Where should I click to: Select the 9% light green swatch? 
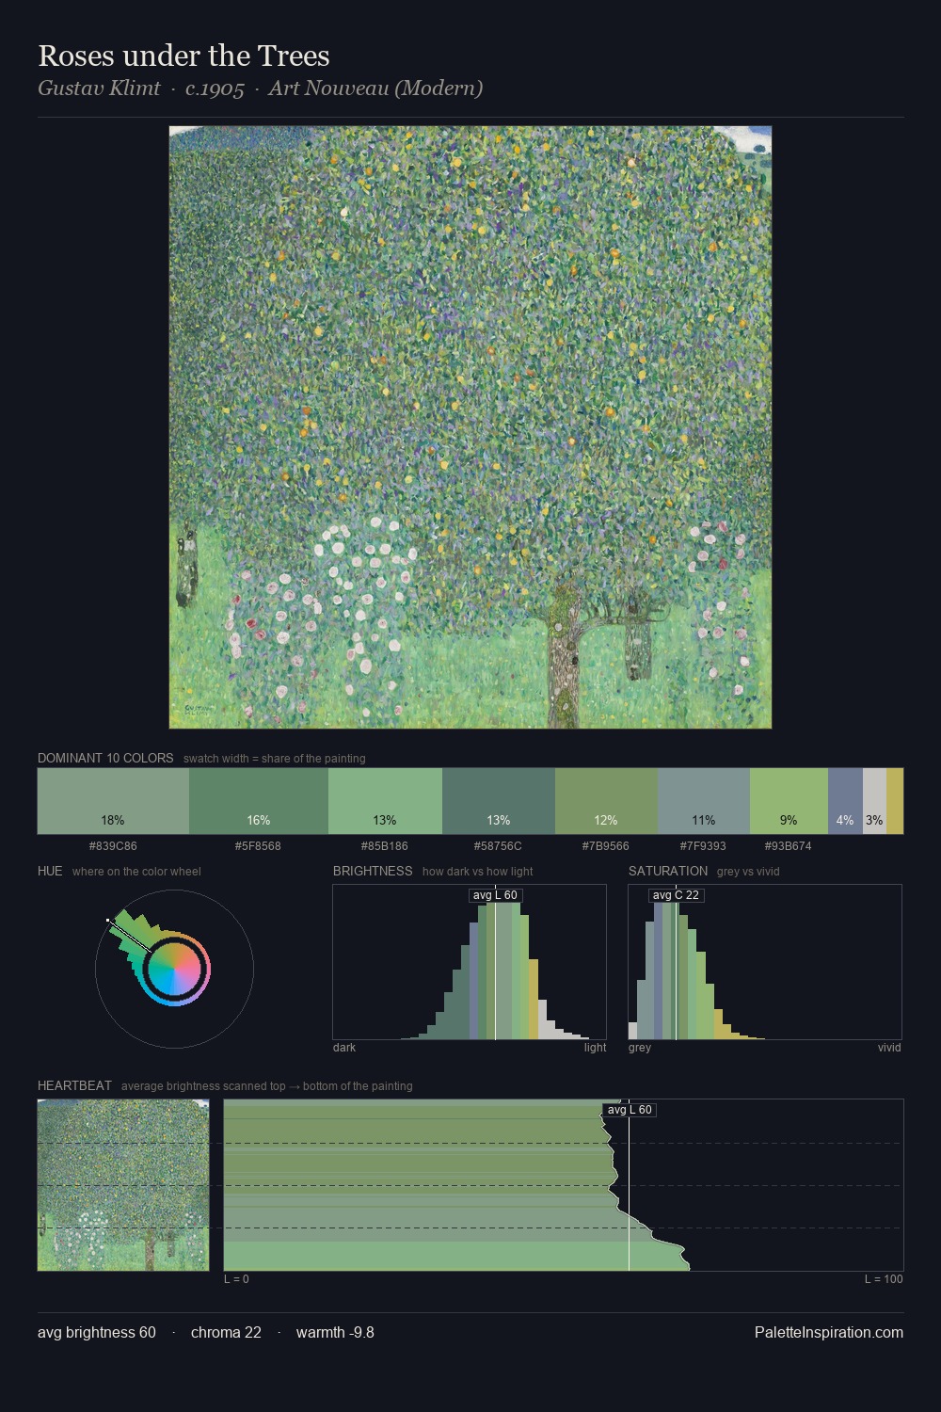[x=789, y=801]
